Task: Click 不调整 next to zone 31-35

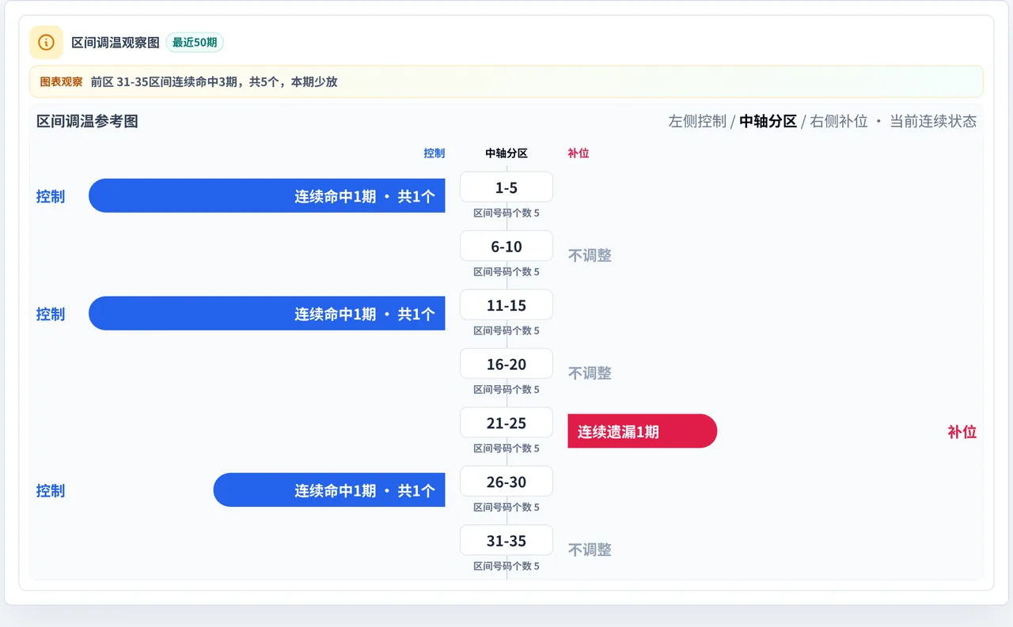Action: coord(590,550)
